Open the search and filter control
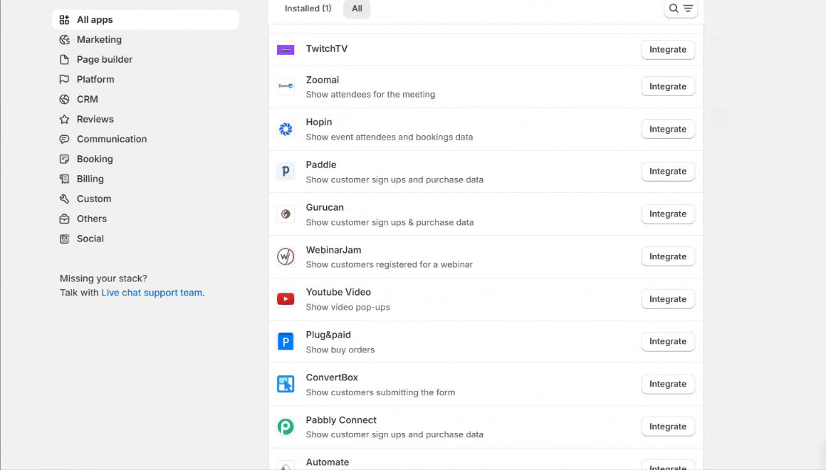The width and height of the screenshot is (826, 470). [x=681, y=9]
